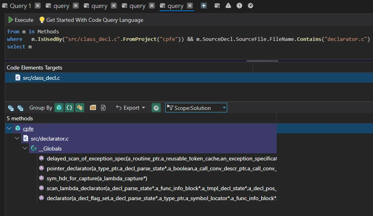Click method icon beside pointer_declarator
This screenshot has height=216, width=373.
[x=41, y=168]
